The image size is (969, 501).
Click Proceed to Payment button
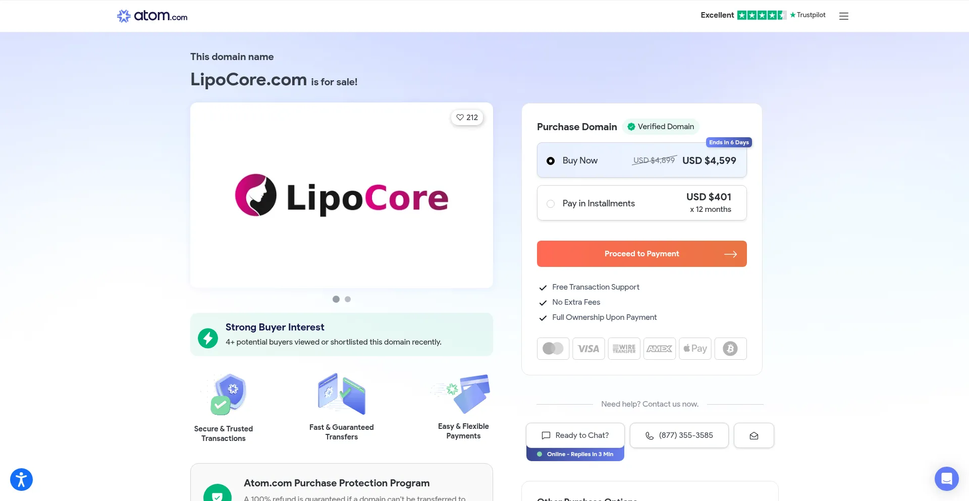(641, 254)
